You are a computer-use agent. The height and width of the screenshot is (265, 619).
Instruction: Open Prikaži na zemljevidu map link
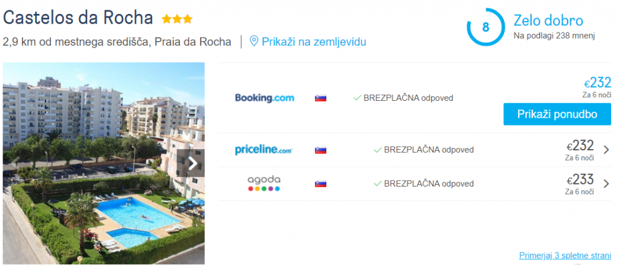tap(314, 42)
